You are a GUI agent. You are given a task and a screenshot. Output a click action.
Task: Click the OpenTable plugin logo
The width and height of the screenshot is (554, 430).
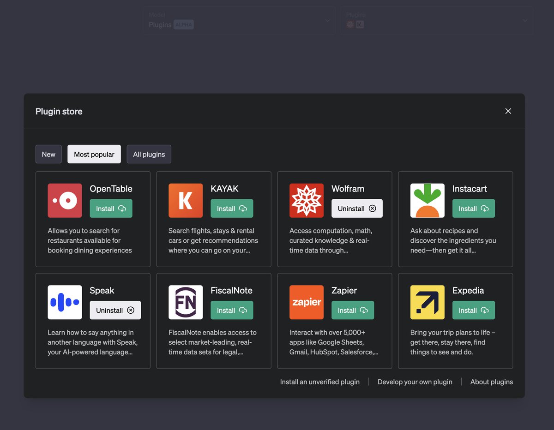pos(65,201)
